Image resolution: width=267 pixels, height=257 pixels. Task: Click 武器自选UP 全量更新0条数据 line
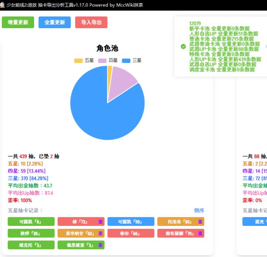point(223,64)
